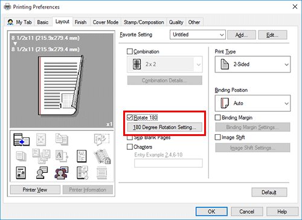The width and height of the screenshot is (302, 220).
Task: Click the locked secure print document icon
Action: click(x=102, y=156)
